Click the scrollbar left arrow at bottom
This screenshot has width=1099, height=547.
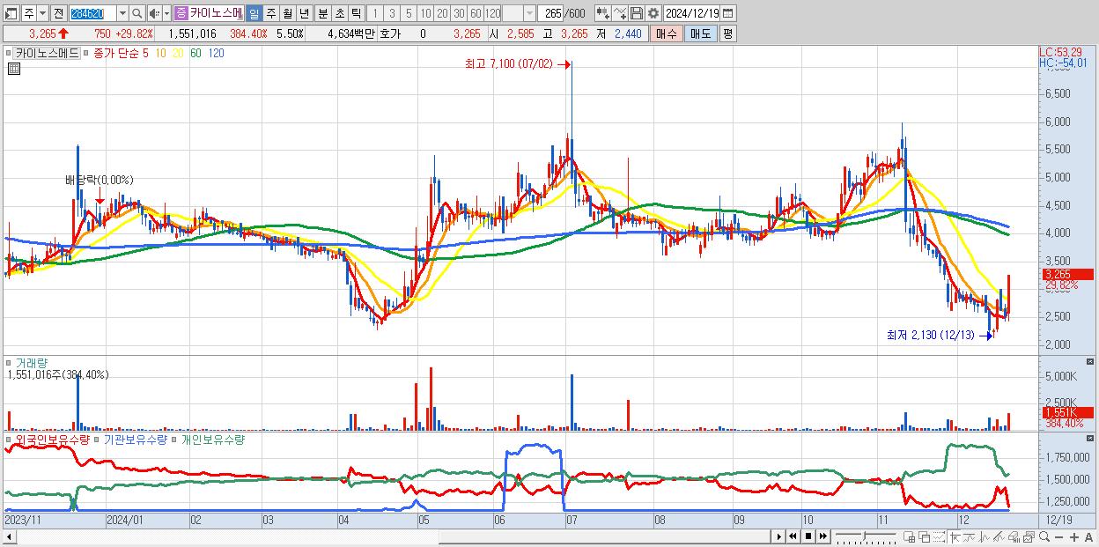point(9,536)
